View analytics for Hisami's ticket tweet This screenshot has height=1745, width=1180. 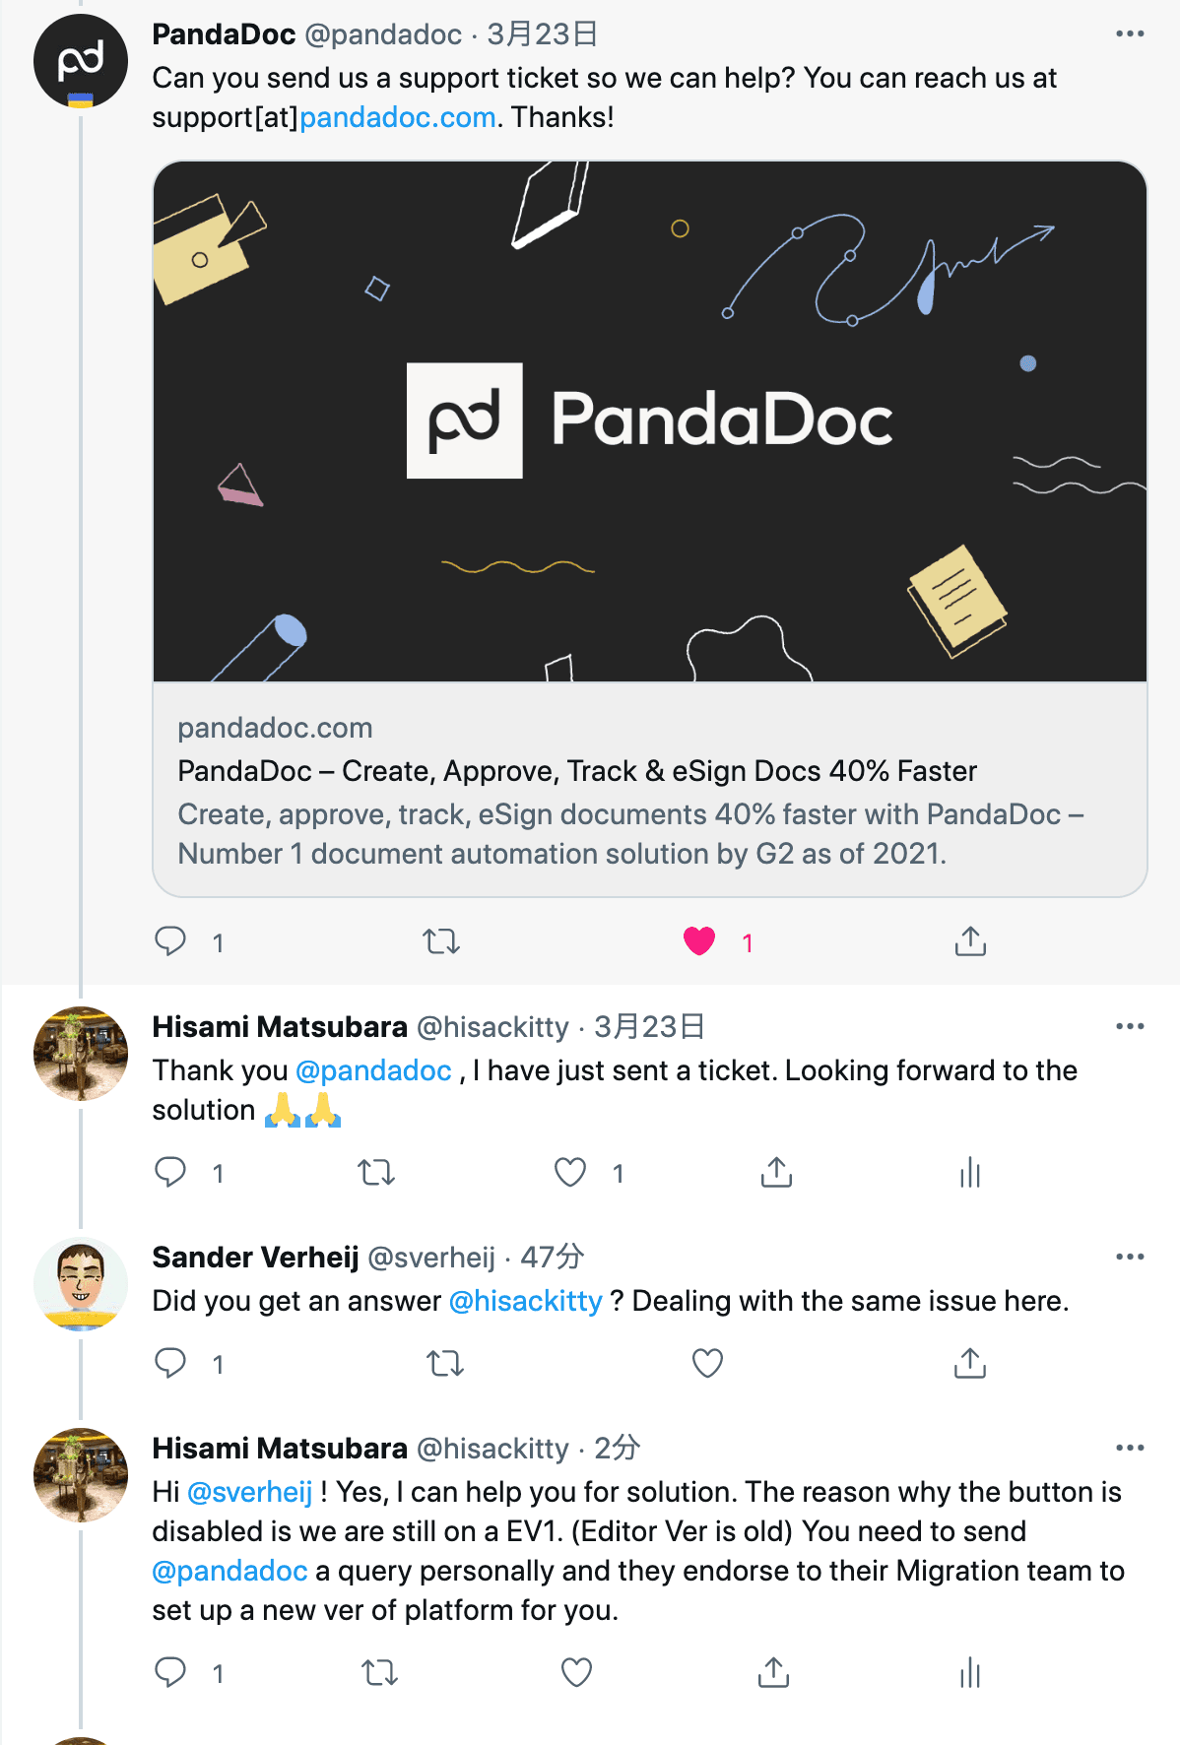pos(970,1172)
